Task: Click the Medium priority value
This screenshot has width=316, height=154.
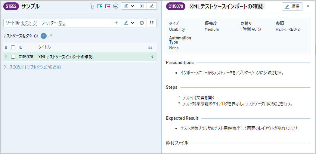Action: coord(212,29)
